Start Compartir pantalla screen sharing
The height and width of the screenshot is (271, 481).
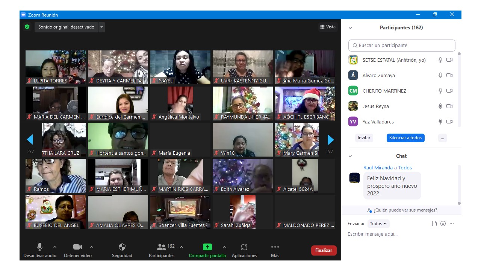click(x=207, y=250)
